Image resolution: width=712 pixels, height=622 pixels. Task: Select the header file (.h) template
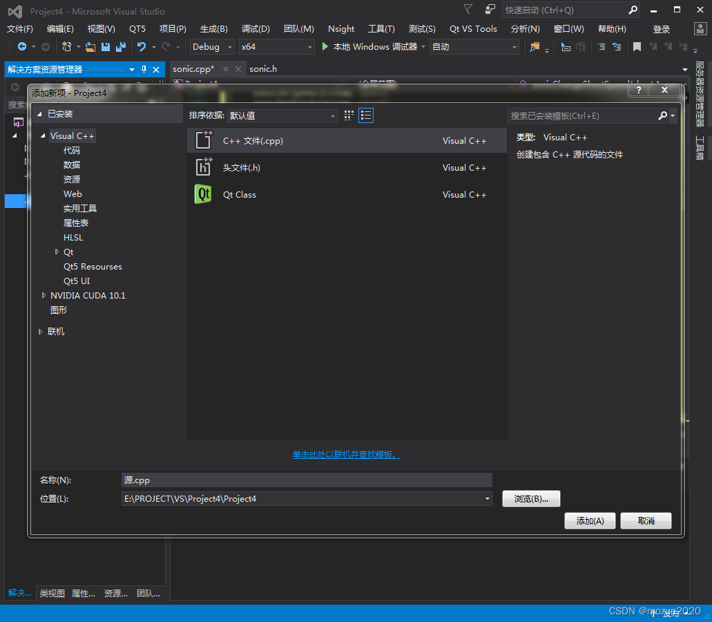[x=347, y=168]
